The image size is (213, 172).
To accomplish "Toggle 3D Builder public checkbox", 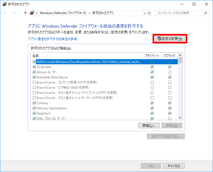I will [170, 67].
